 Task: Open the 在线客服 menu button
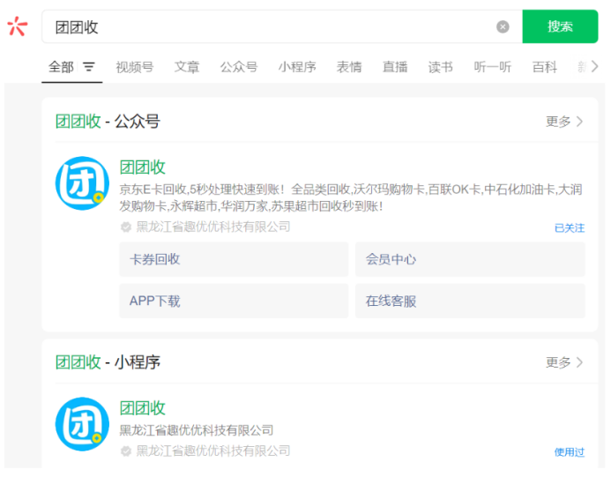pos(470,301)
